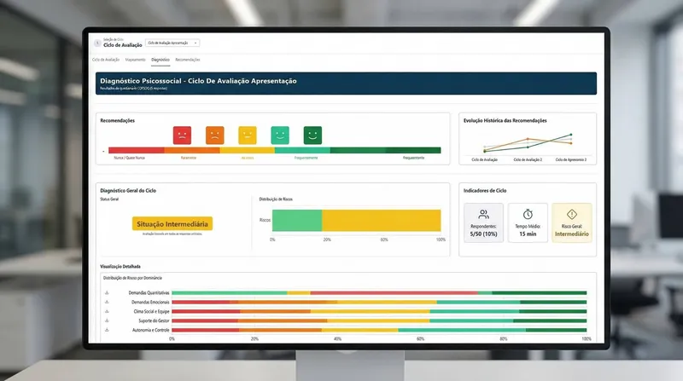This screenshot has width=683, height=381.
Task: Click the Tempo Médio stopwatch icon
Action: pyautogui.click(x=528, y=215)
